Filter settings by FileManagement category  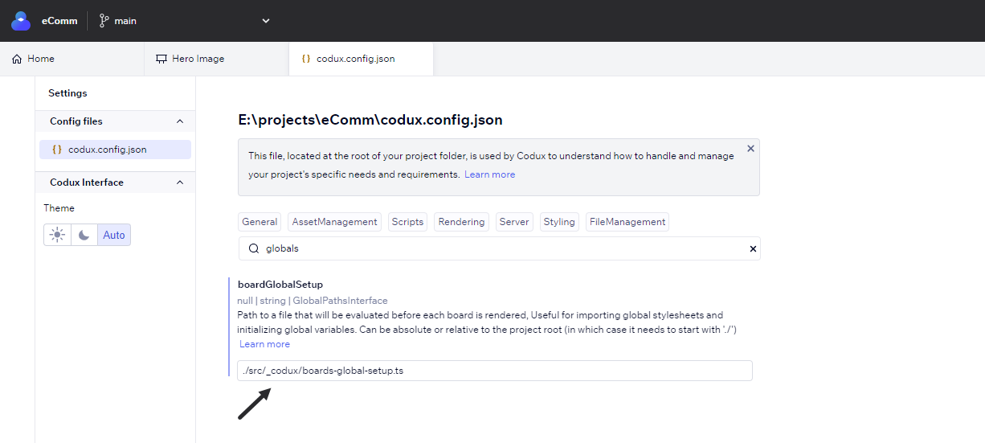[627, 222]
